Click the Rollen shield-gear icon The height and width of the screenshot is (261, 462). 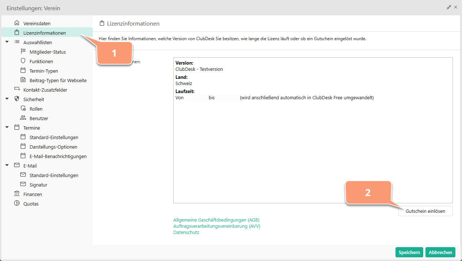23,108
